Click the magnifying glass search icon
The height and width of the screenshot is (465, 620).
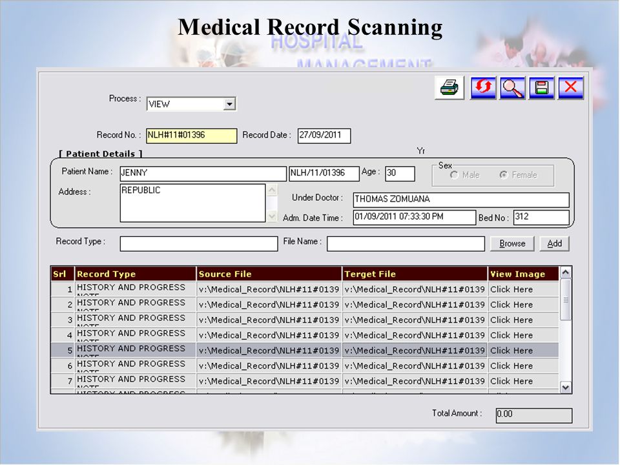(x=512, y=87)
